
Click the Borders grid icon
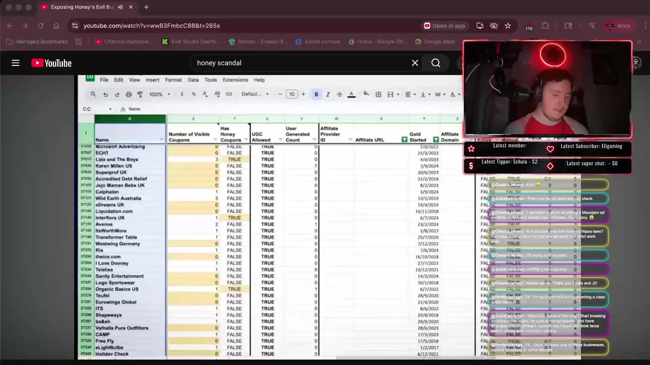click(378, 94)
